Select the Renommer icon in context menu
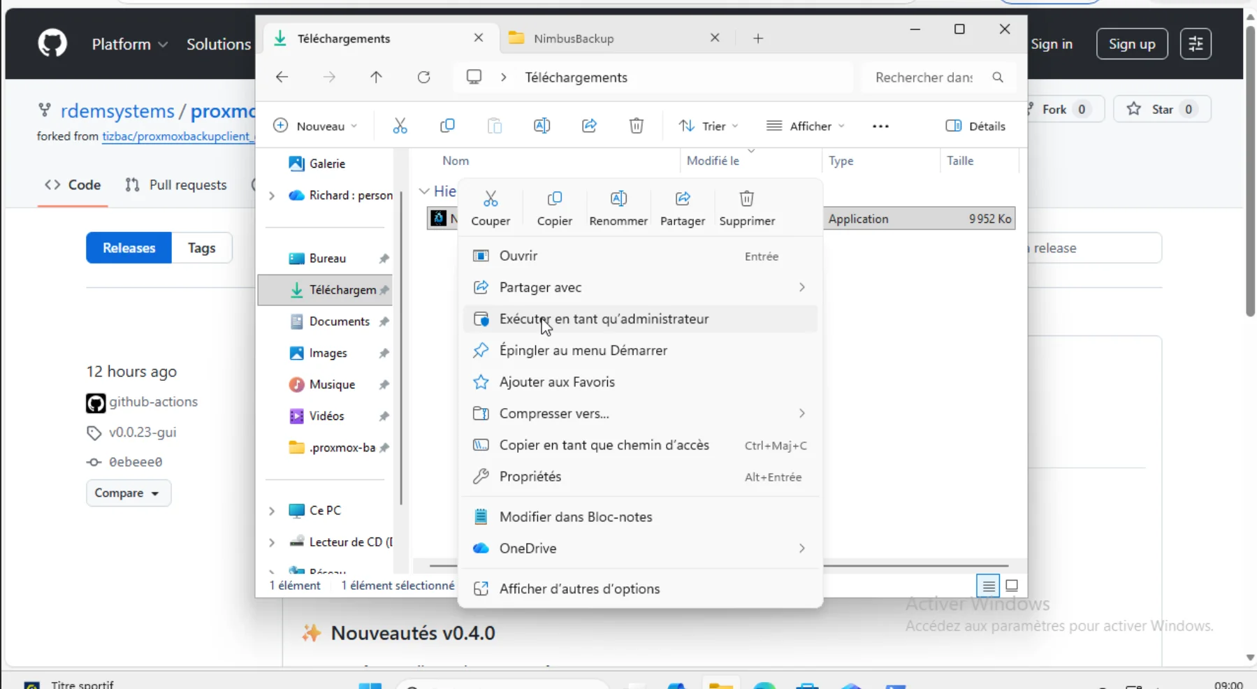The image size is (1257, 689). 618,206
